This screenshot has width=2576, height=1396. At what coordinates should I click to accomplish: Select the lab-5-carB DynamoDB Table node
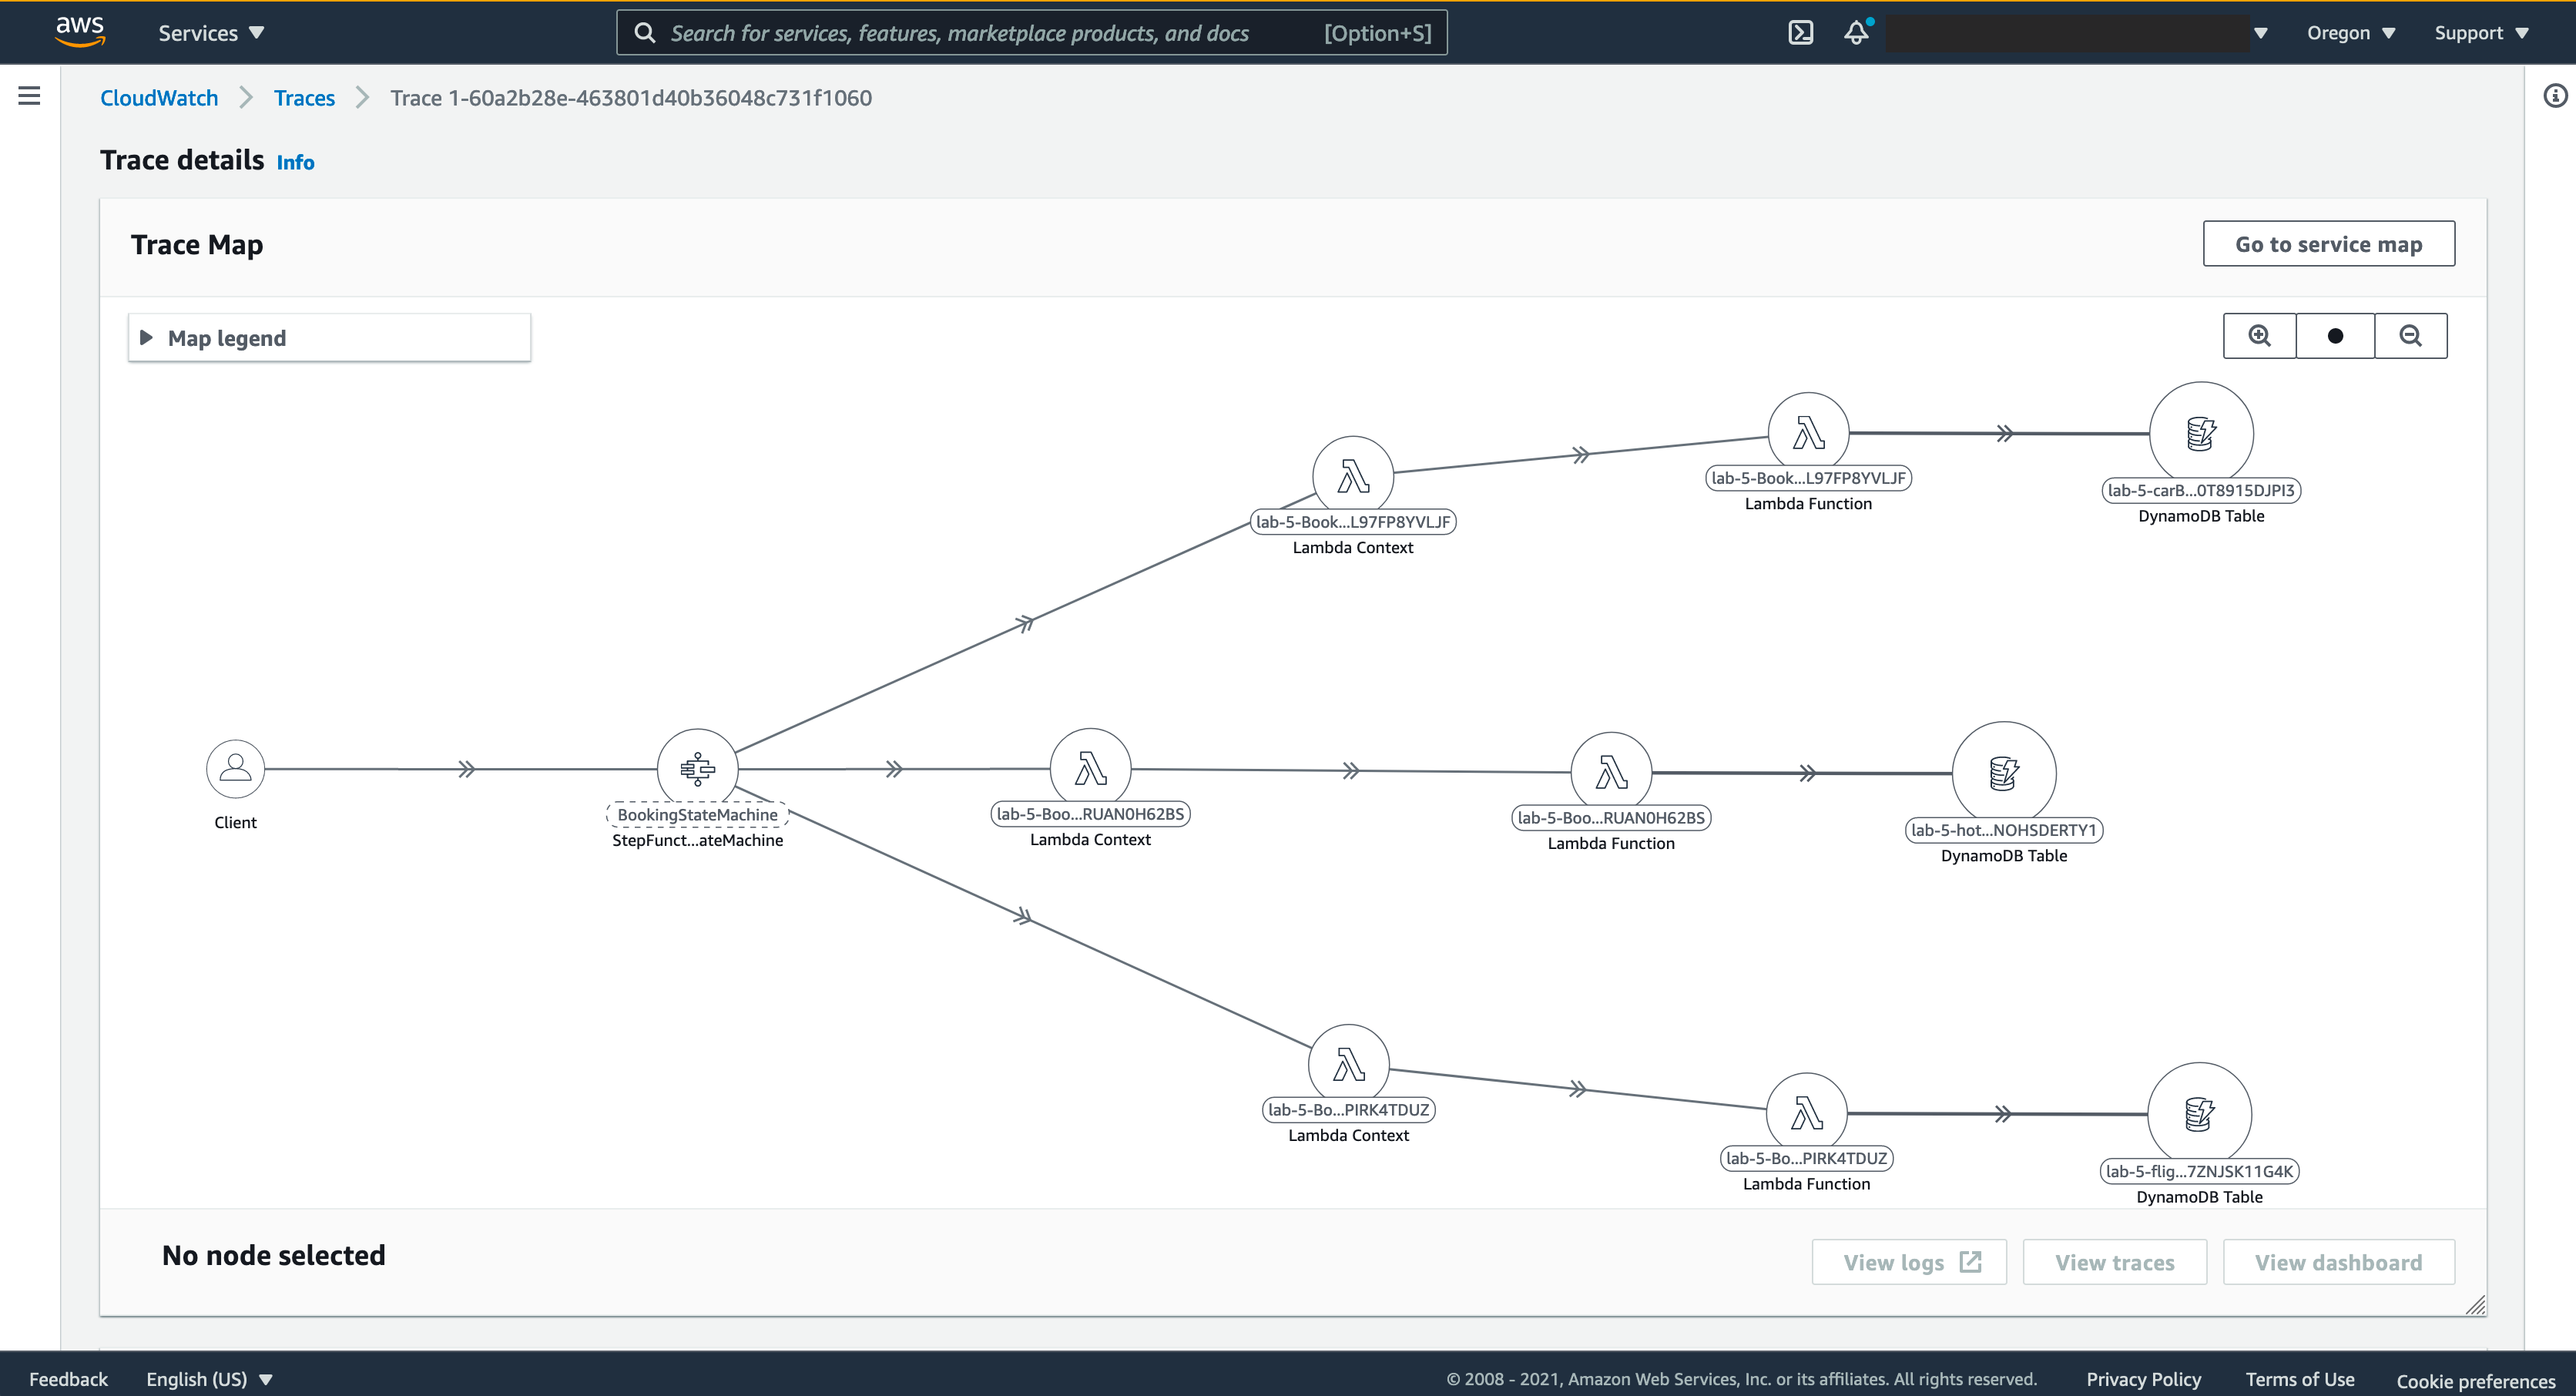coord(2201,433)
